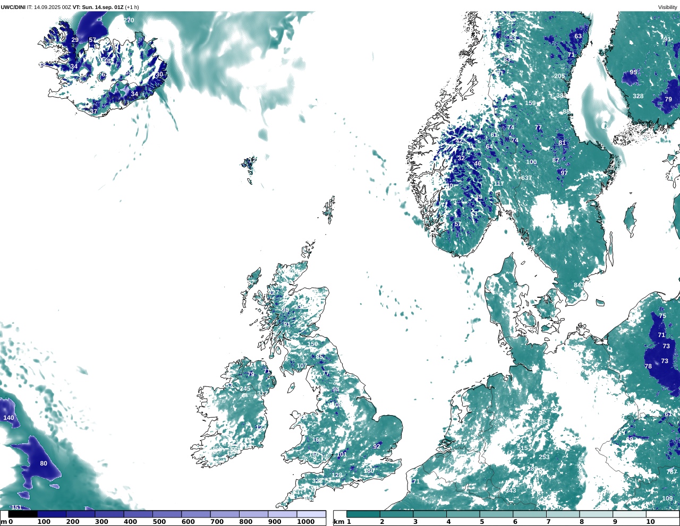The width and height of the screenshot is (680, 526).
Task: Click the '140' value in southwest ocean
Action: point(9,418)
